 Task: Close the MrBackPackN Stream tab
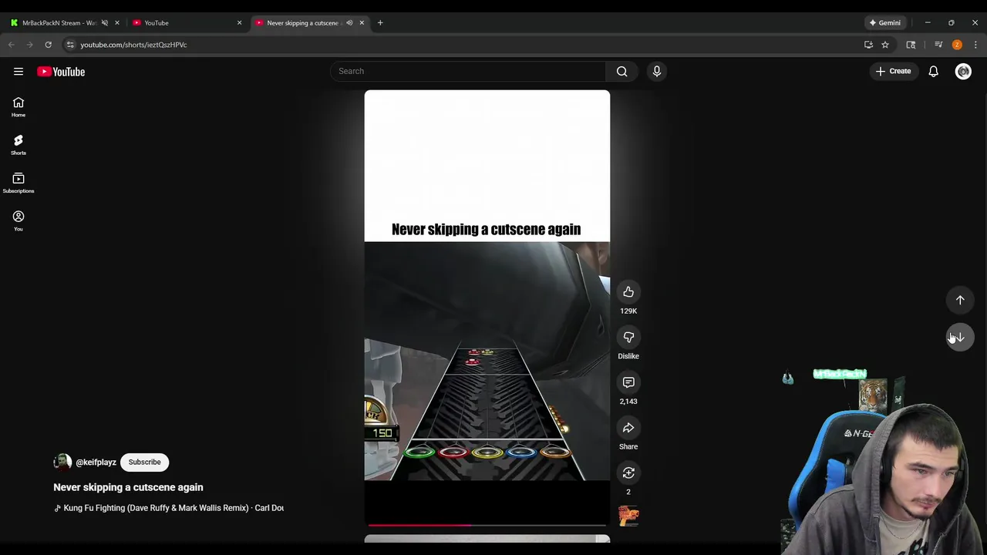[117, 23]
